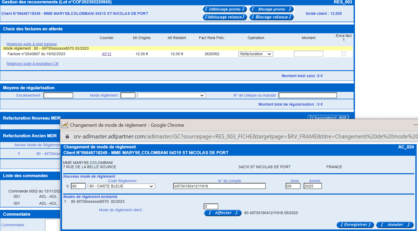This screenshot has height=231, width=418.
Task: Click the Montant total saisi :0 € text
Action: (x=302, y=76)
